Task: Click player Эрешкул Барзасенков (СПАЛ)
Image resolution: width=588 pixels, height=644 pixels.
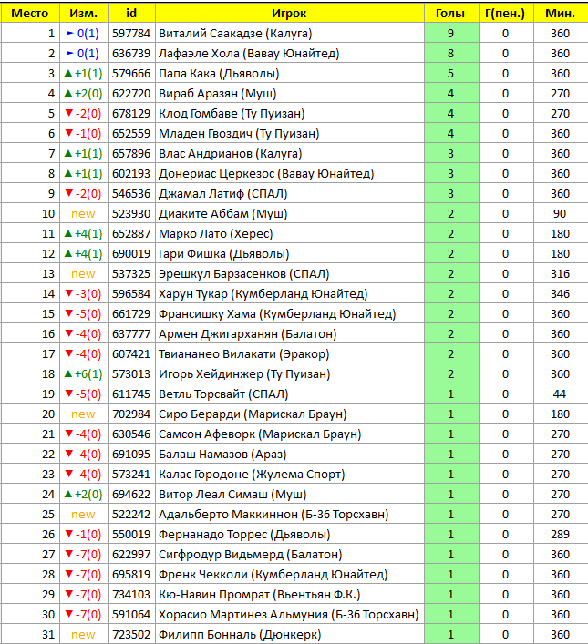Action: click(243, 274)
